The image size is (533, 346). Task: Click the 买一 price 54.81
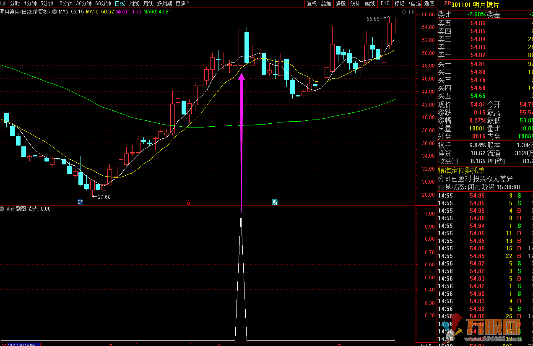pyautogui.click(x=478, y=64)
